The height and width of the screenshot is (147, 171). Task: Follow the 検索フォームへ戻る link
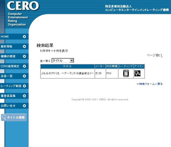pyautogui.click(x=150, y=84)
